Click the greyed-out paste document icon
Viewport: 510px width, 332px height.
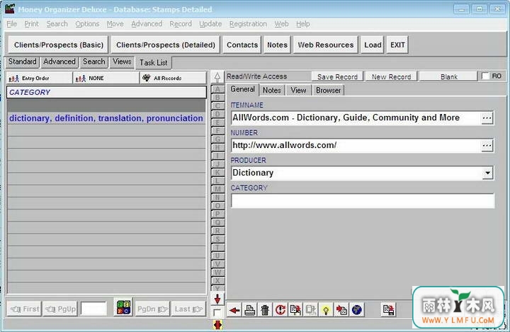click(x=311, y=309)
